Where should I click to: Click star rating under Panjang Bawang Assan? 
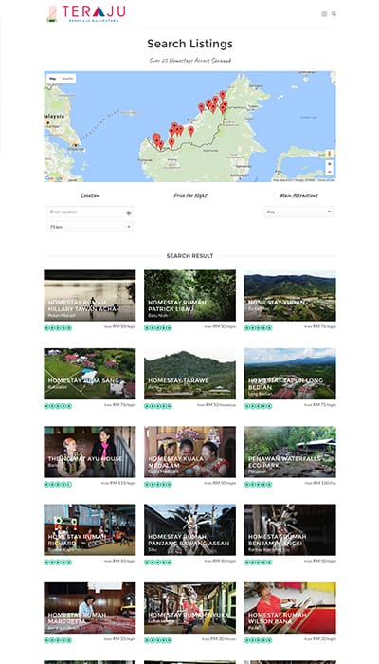[158, 563]
